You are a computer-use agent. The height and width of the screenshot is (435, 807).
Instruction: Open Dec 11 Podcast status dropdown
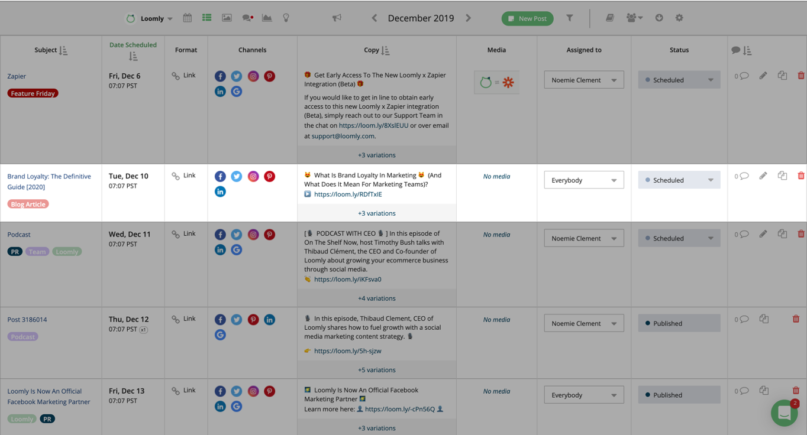(x=679, y=238)
